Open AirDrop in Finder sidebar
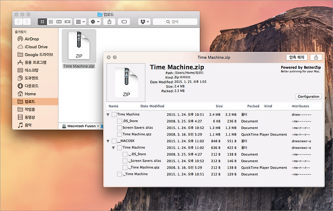This screenshot has width=333, height=211. click(x=31, y=39)
